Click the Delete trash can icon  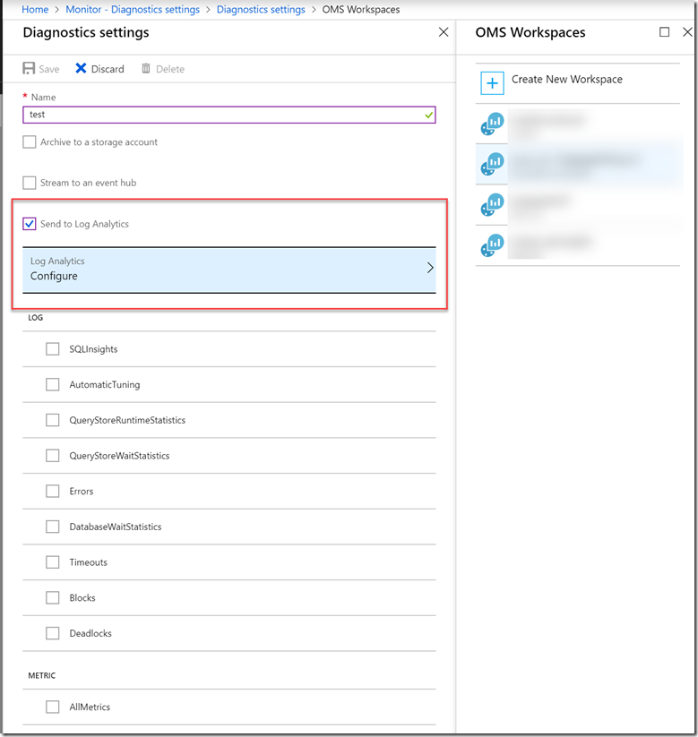tap(146, 69)
